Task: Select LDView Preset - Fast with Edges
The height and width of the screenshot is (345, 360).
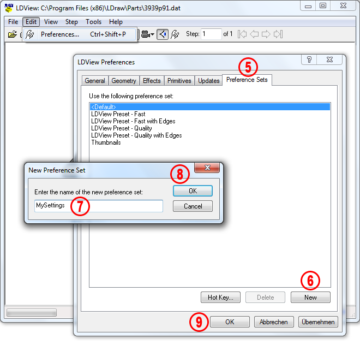Action: coord(209,121)
